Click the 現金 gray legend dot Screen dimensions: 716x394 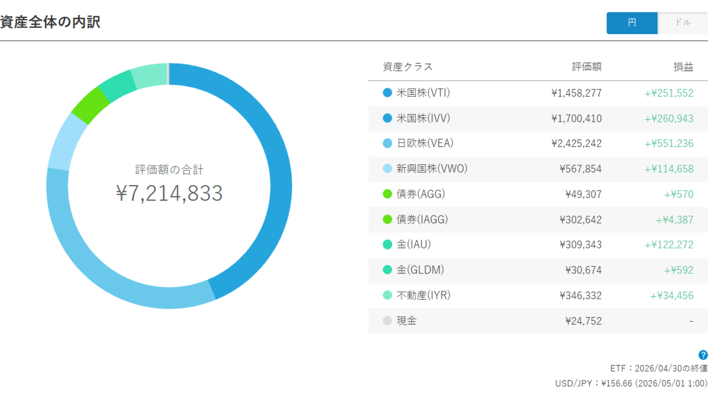click(387, 321)
